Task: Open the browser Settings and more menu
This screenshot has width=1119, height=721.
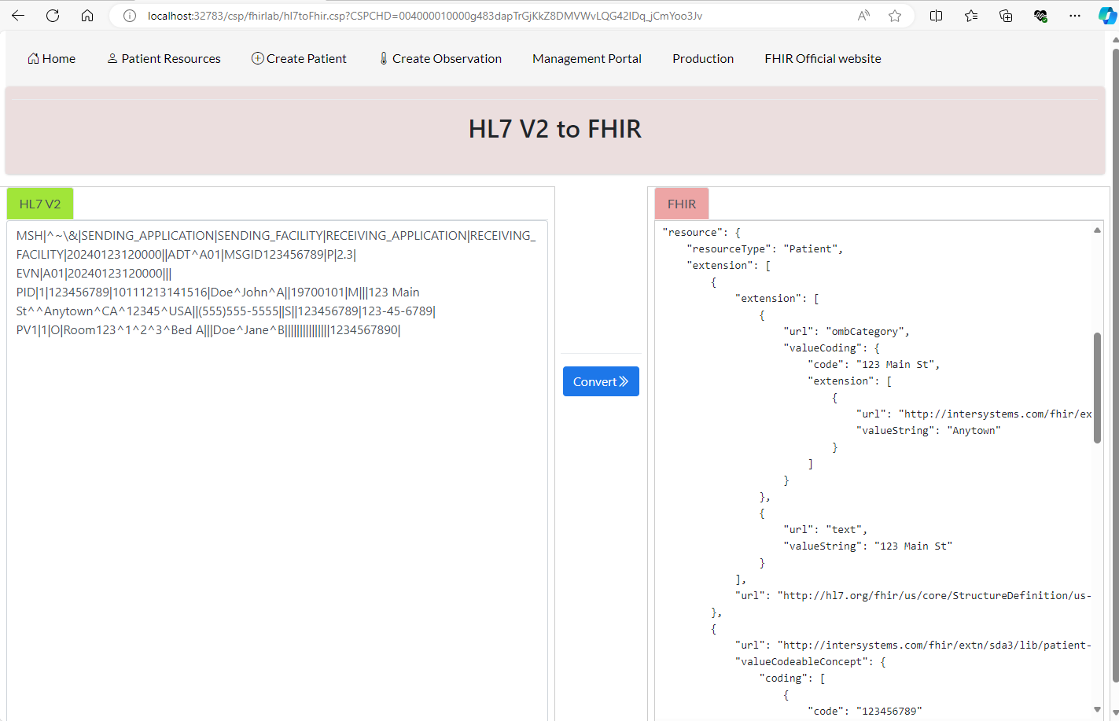Action: pyautogui.click(x=1075, y=16)
